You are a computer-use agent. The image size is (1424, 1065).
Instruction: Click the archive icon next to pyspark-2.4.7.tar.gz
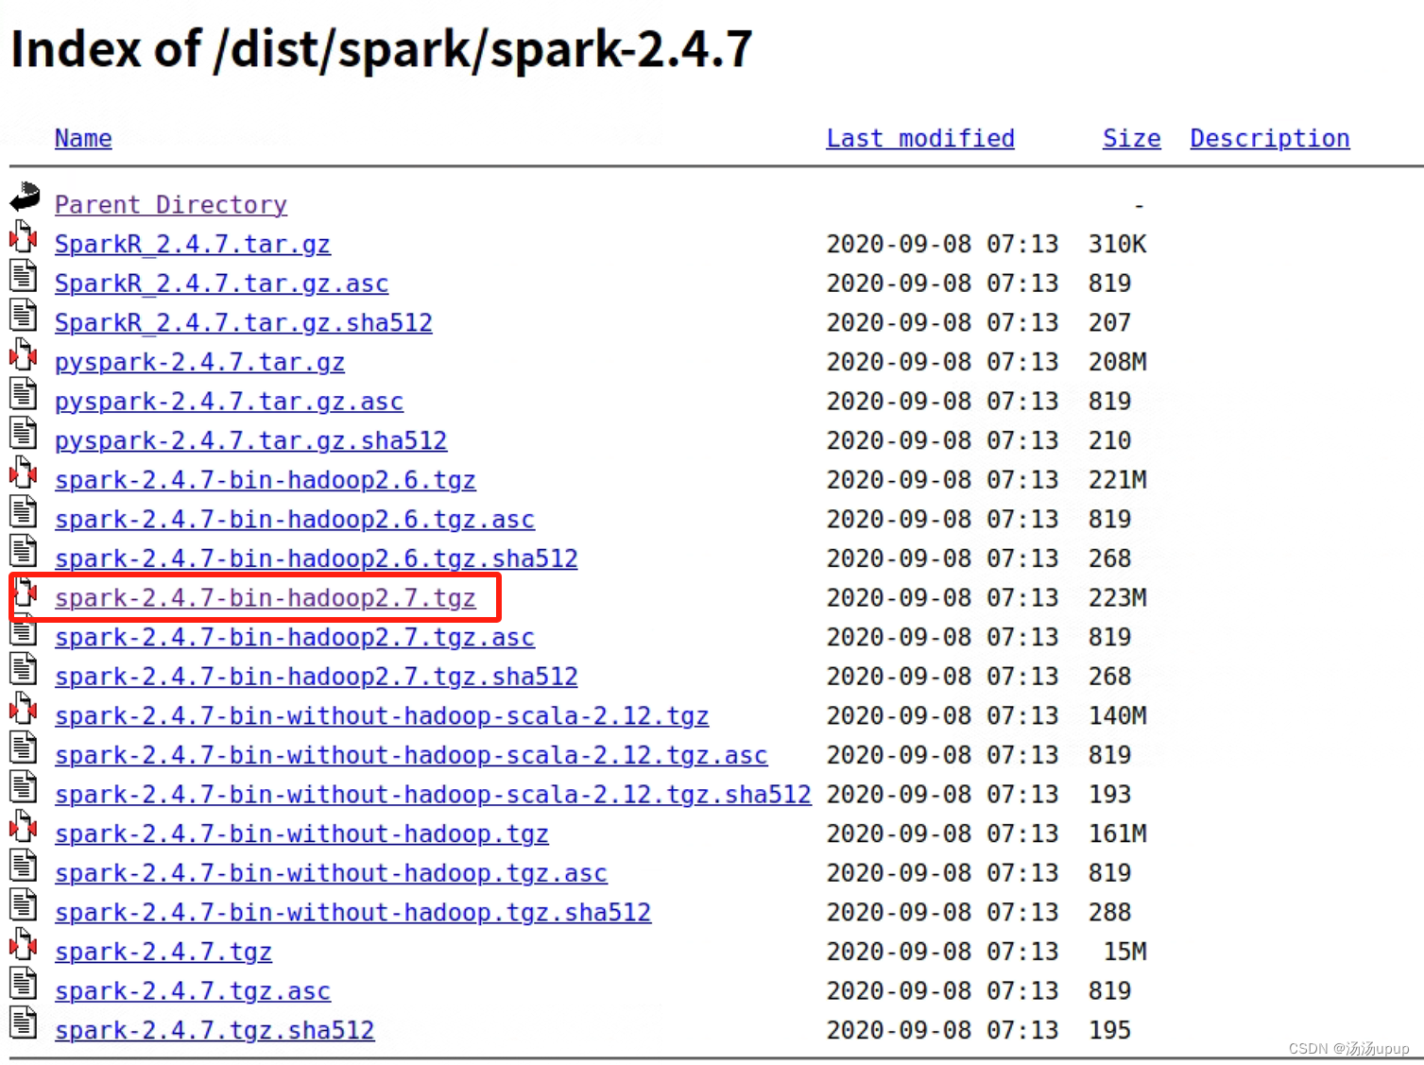[x=23, y=354]
